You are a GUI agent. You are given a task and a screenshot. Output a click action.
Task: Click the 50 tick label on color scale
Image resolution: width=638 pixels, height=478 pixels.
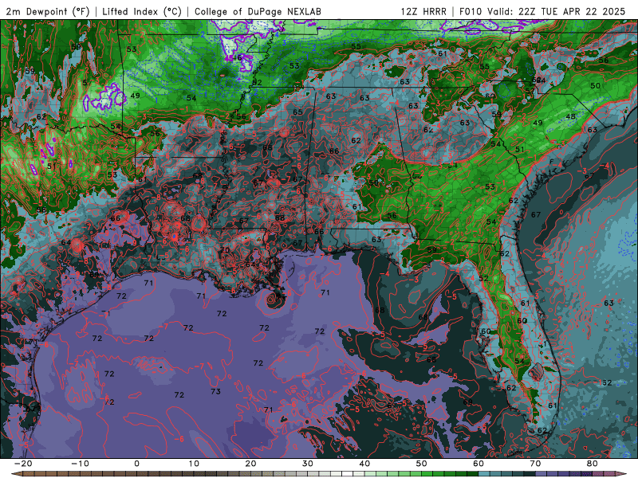422,464
